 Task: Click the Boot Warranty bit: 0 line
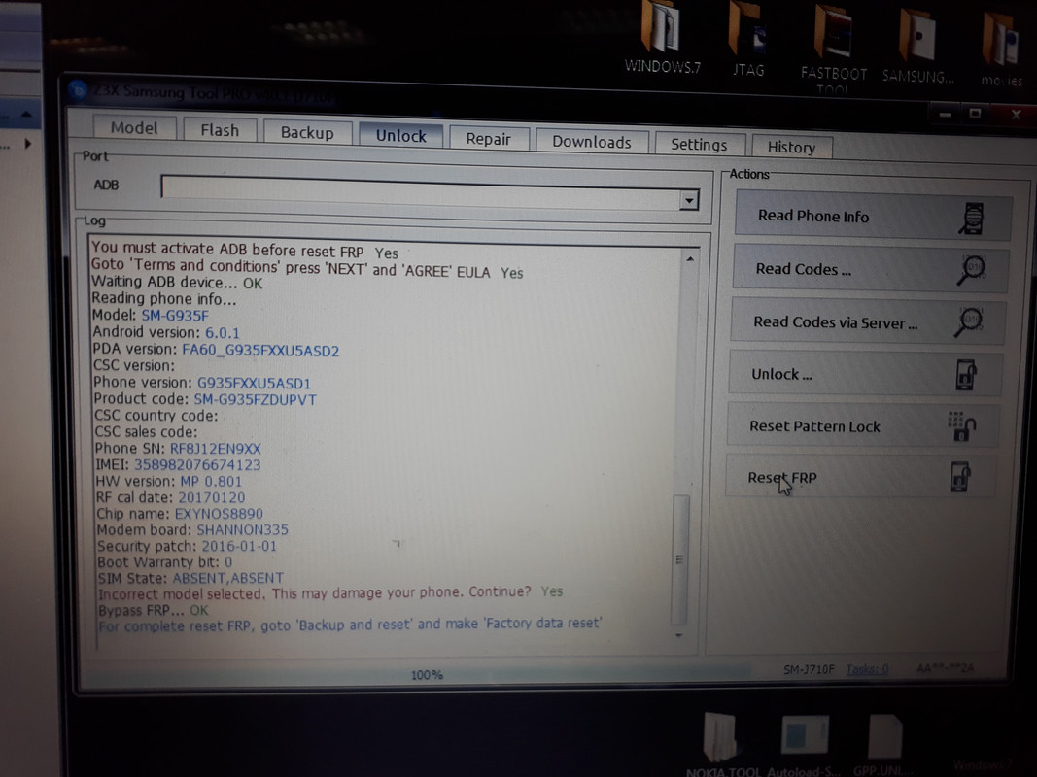164,562
